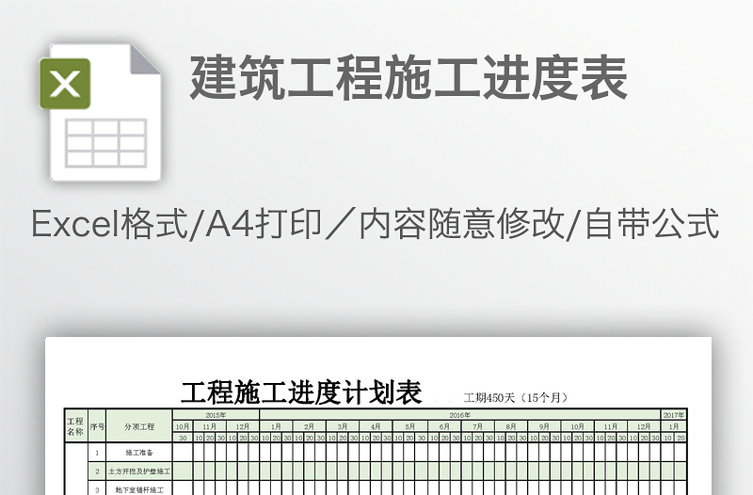Select the 2017年 year header cell
Screen dimensions: 753x495
(x=674, y=415)
